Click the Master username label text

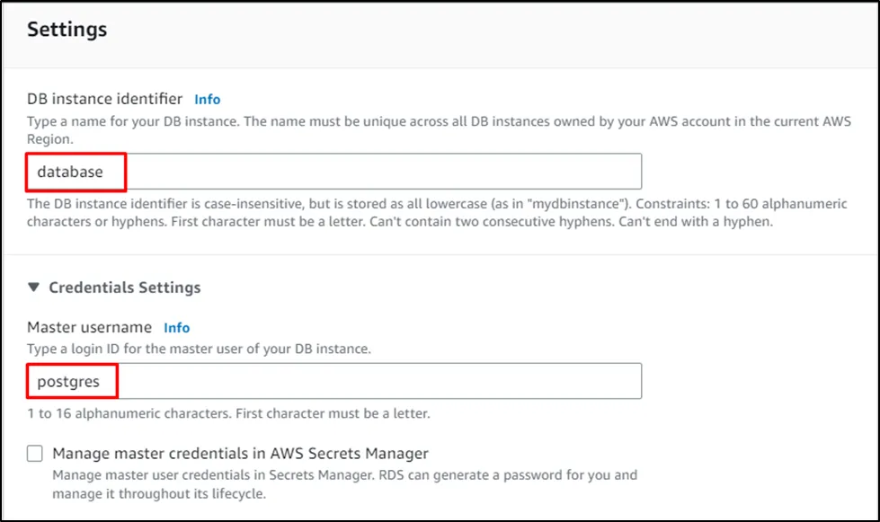[89, 328]
